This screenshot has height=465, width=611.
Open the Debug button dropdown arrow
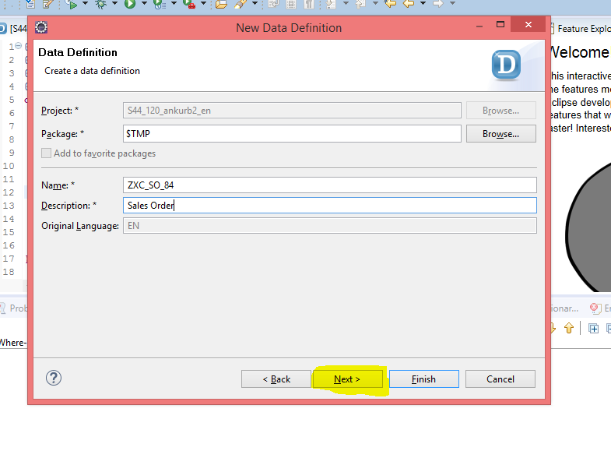pyautogui.click(x=114, y=4)
